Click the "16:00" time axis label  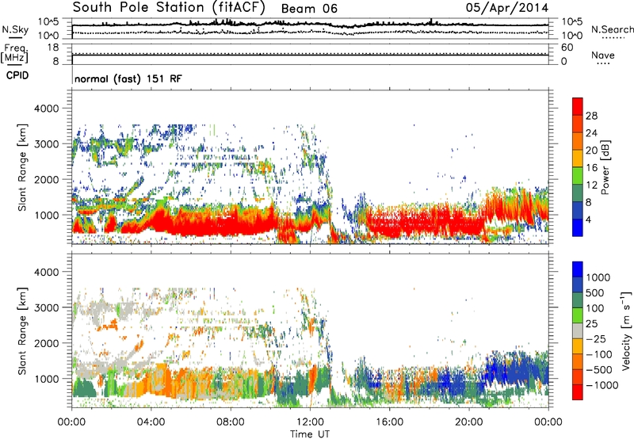pyautogui.click(x=389, y=422)
